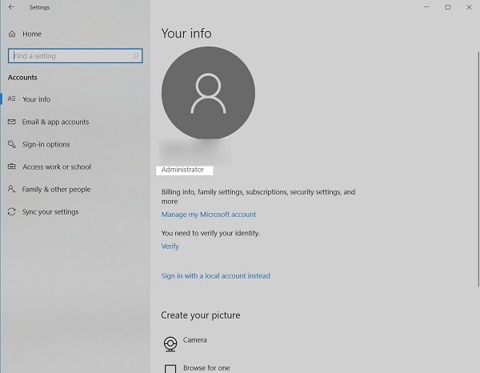Click the round profile avatar picture
This screenshot has height=373, width=480.
[208, 94]
